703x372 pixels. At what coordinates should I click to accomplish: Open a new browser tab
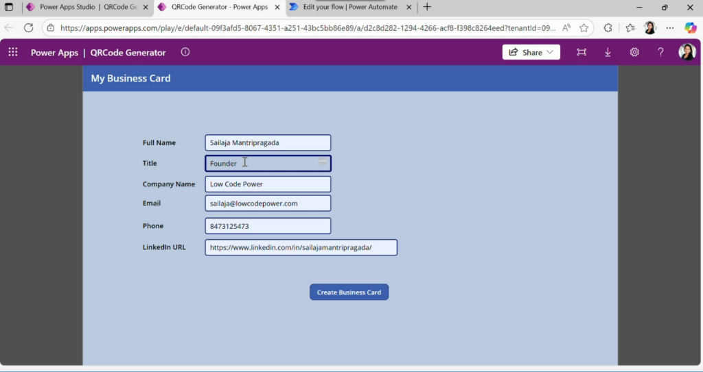427,7
